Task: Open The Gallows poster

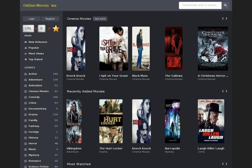Action: 174,49
